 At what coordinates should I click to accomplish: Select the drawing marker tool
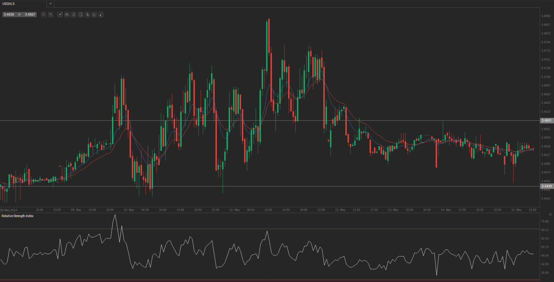(101, 14)
